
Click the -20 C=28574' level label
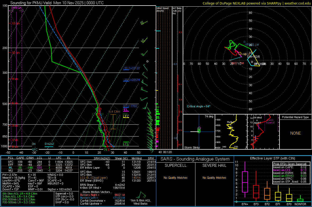[132, 80]
